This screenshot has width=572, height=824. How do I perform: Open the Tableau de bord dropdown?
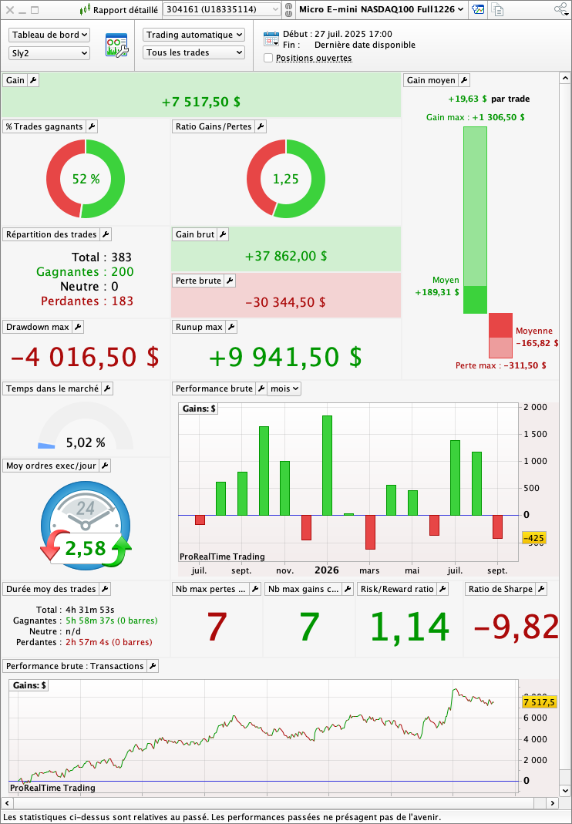(49, 35)
